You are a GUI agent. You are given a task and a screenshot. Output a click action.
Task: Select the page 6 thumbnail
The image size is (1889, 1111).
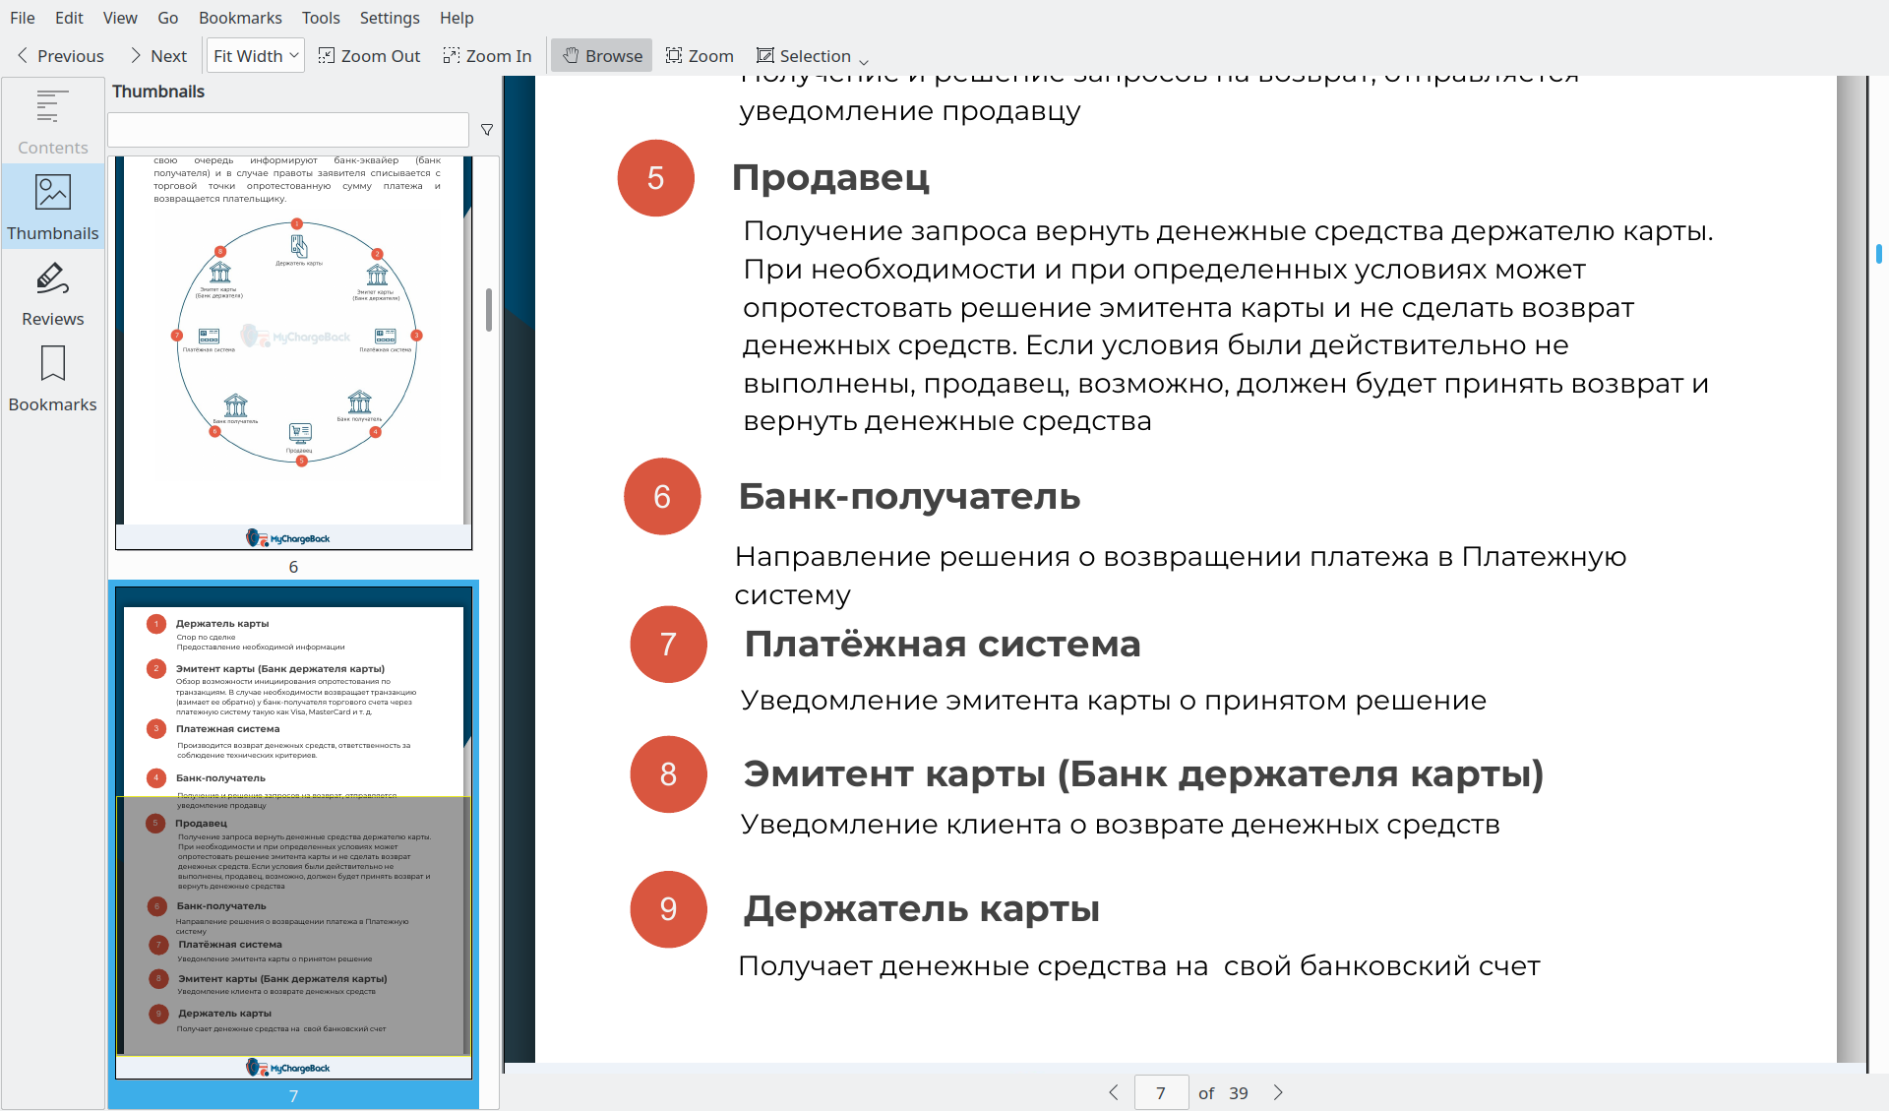[x=294, y=354]
